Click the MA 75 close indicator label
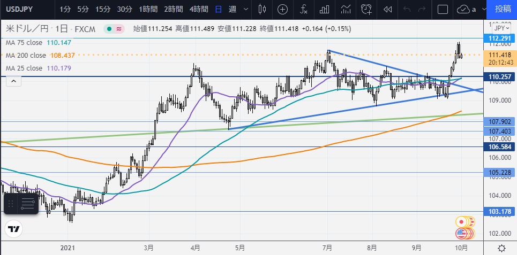The width and height of the screenshot is (517, 255). (24, 42)
